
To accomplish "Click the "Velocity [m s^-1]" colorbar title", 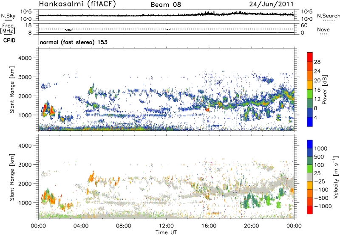I will coord(336,177).
